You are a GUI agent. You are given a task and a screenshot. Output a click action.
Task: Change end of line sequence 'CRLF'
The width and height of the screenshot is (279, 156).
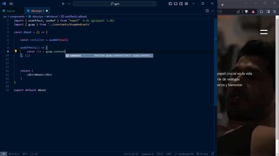tap(169, 154)
